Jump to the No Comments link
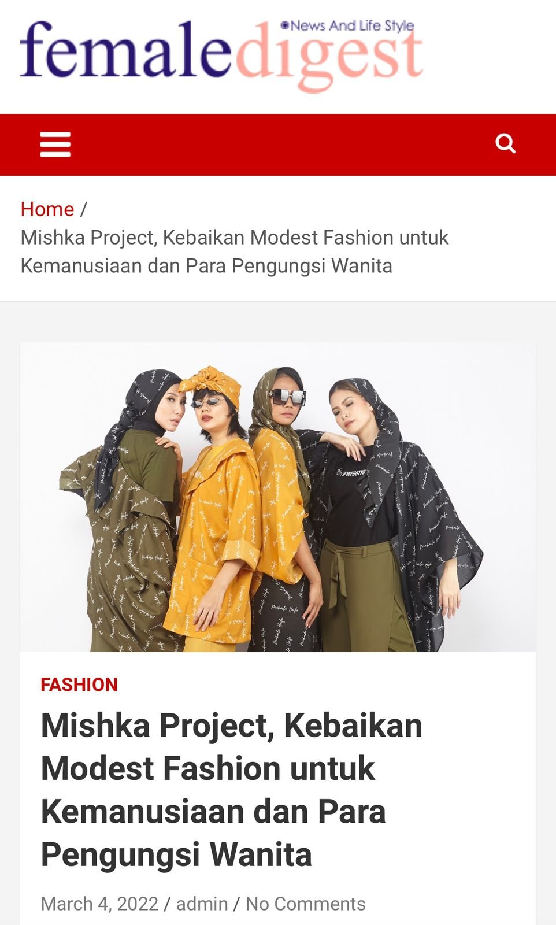The height and width of the screenshot is (925, 556). point(306,904)
